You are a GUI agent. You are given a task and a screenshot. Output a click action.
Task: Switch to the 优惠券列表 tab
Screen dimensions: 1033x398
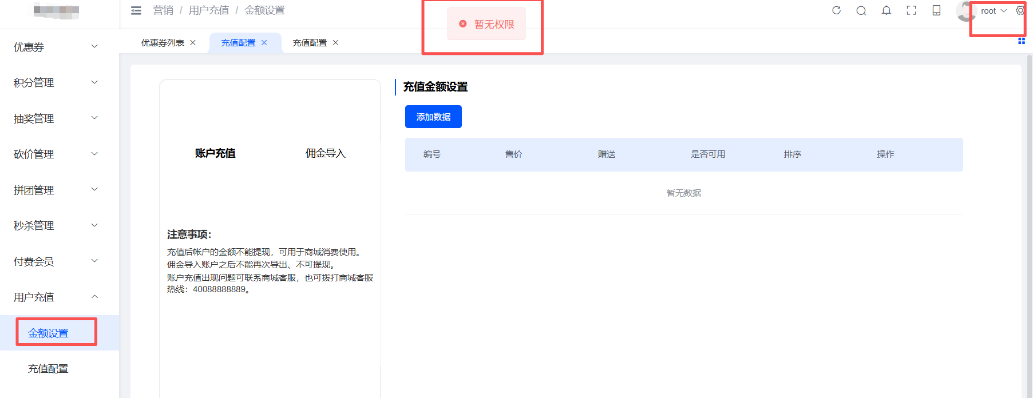pyautogui.click(x=163, y=43)
